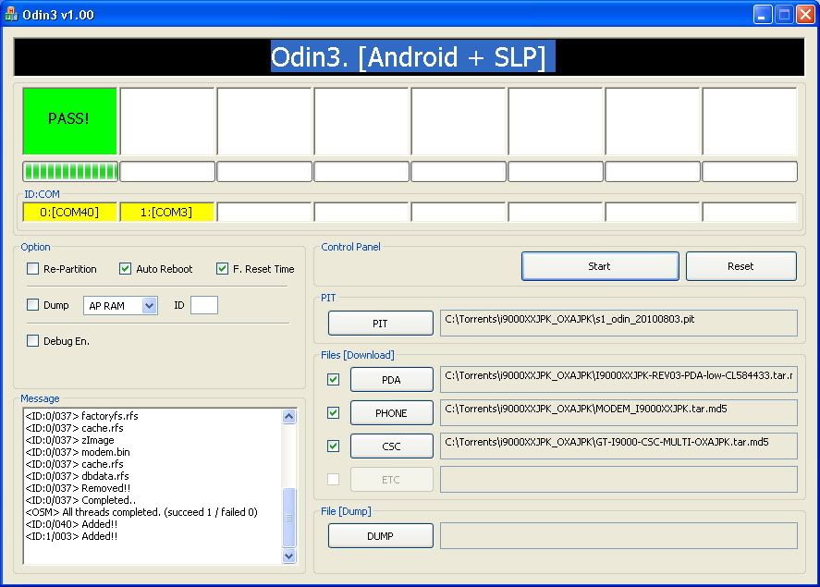Screen dimensions: 820x587
Task: Click the 0:[COM40] port slot
Action: [69, 213]
